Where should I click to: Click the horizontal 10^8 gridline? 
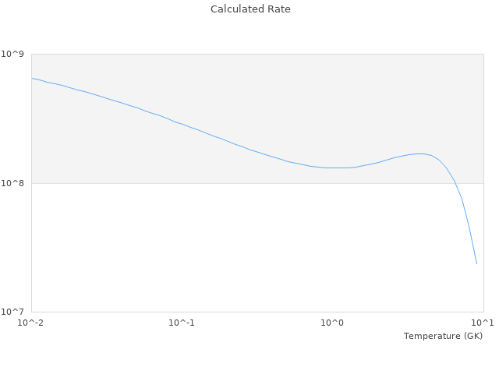tap(234, 183)
